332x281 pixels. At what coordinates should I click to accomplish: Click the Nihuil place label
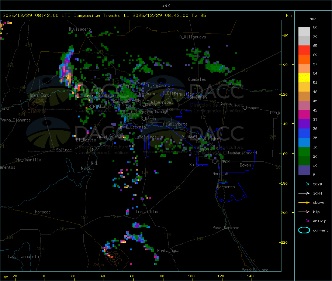87,168
